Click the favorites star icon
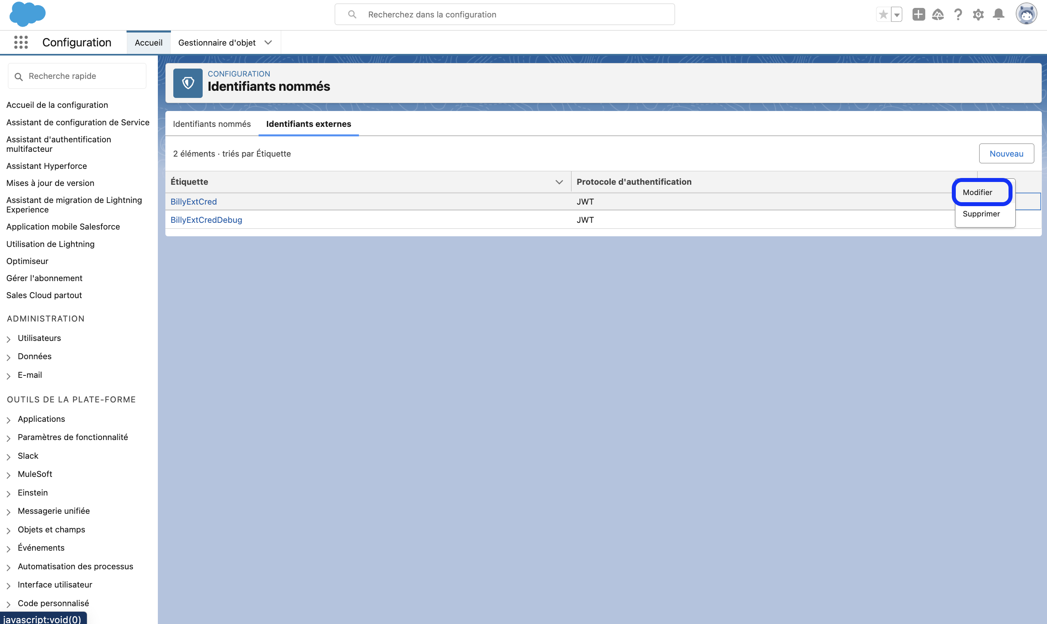Image resolution: width=1047 pixels, height=624 pixels. pyautogui.click(x=883, y=15)
